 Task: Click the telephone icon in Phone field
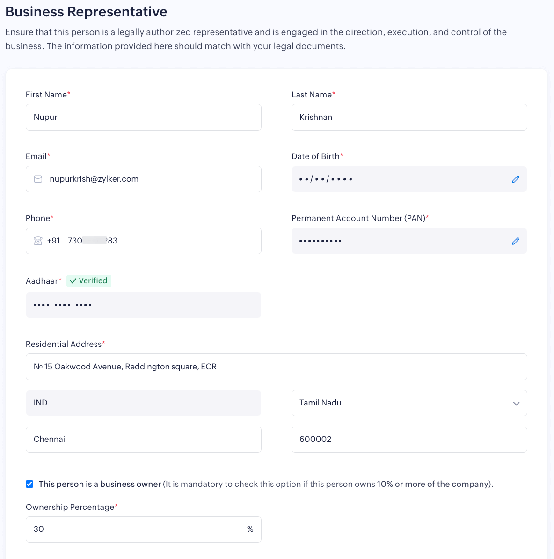[38, 241]
